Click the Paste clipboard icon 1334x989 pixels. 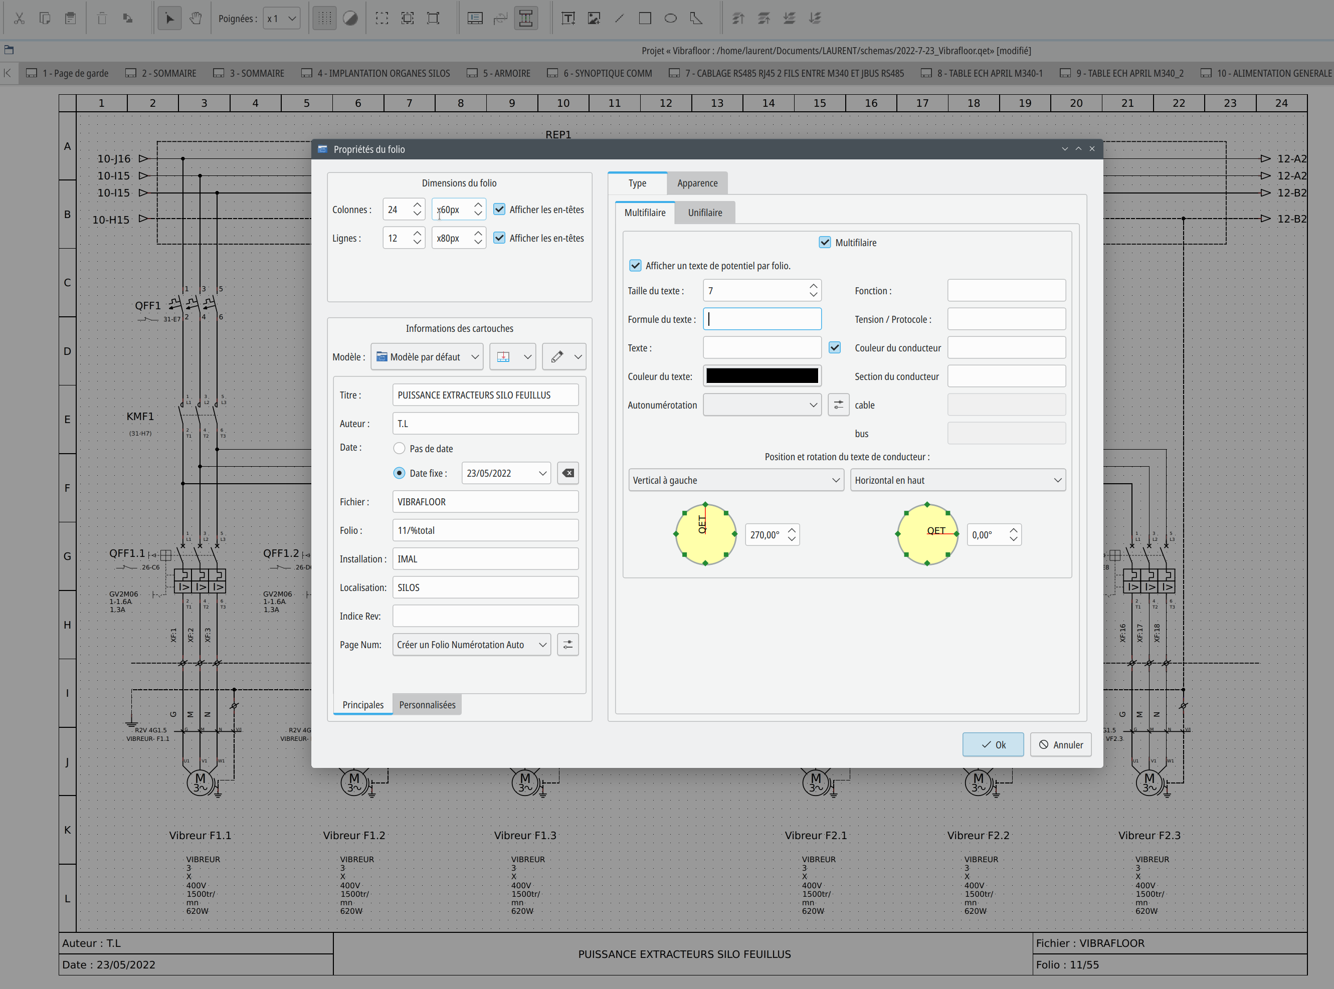coord(71,18)
